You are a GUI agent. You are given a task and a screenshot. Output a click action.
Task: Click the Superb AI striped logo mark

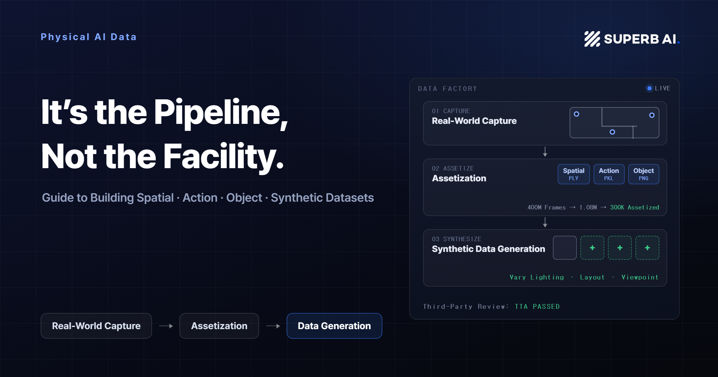(x=592, y=39)
